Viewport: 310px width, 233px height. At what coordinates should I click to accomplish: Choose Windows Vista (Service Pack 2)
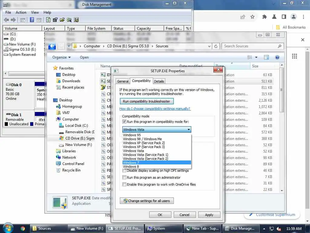(x=157, y=159)
